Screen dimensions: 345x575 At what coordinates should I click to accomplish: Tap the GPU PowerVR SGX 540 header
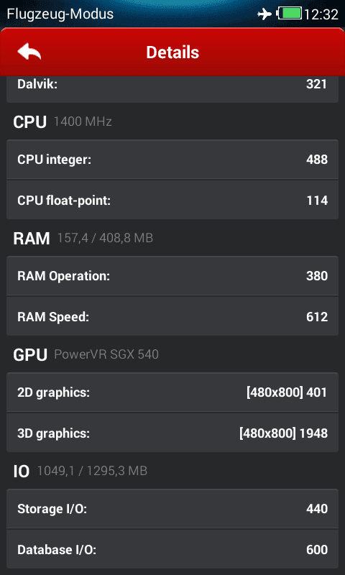pos(86,354)
